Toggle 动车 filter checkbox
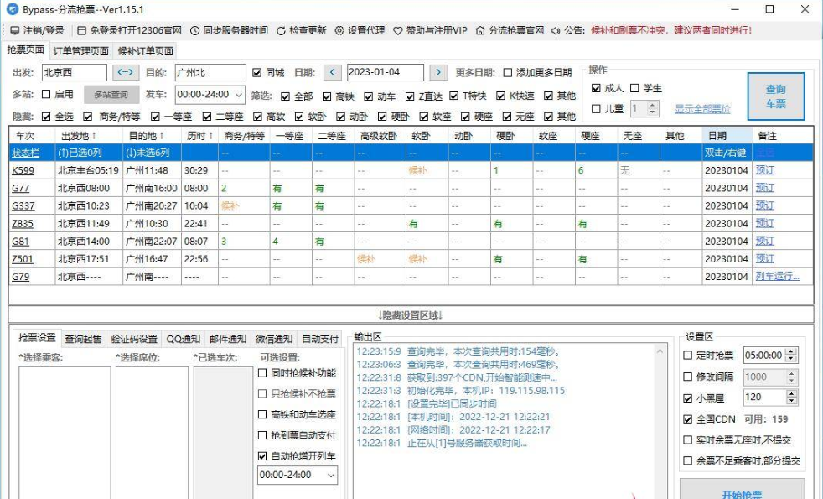 [x=369, y=96]
